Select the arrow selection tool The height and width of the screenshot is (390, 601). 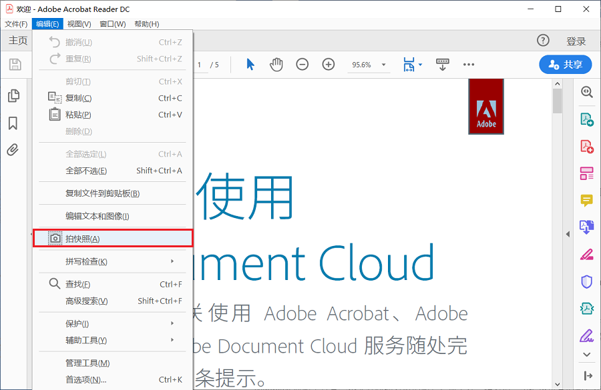[x=250, y=64]
